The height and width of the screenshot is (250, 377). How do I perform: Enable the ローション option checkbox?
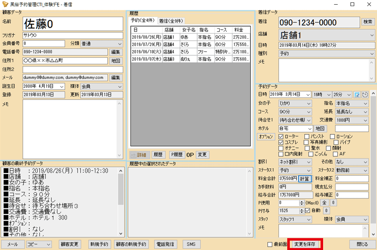[x=332, y=136]
